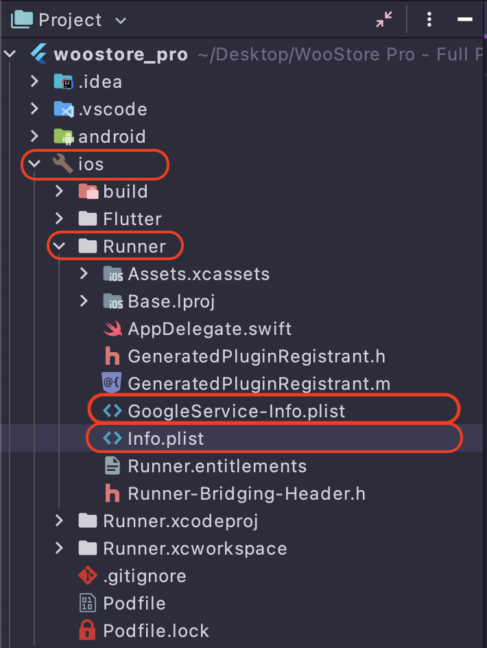Click the wrench icon on the ios folder

click(x=62, y=164)
